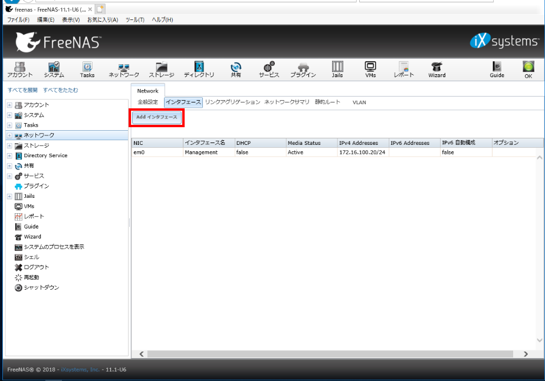Open the ストレージ toolbar icon
This screenshot has height=381, width=545.
coord(162,69)
